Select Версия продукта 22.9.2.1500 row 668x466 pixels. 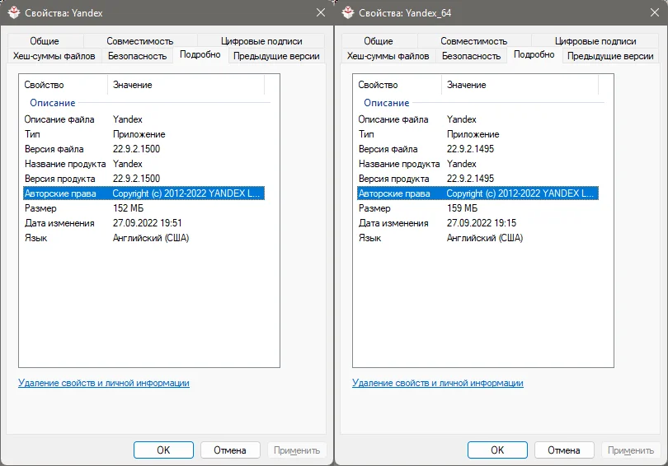(x=144, y=179)
